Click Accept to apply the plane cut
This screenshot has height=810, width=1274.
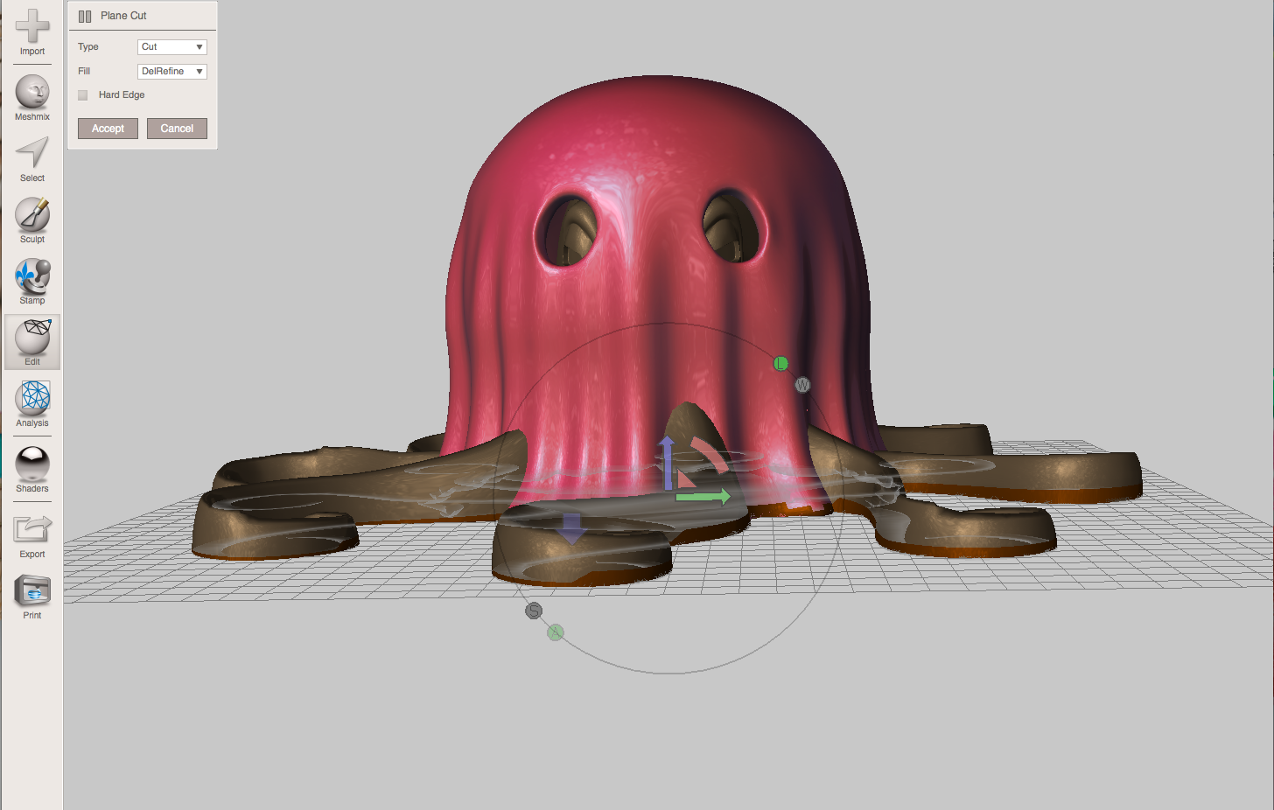(107, 128)
